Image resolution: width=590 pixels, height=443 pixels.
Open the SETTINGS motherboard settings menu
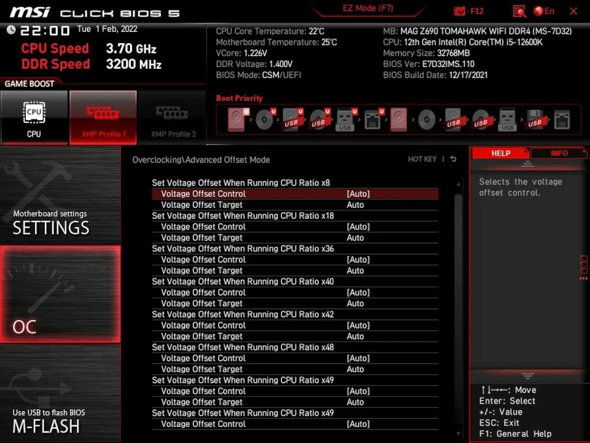[60, 196]
